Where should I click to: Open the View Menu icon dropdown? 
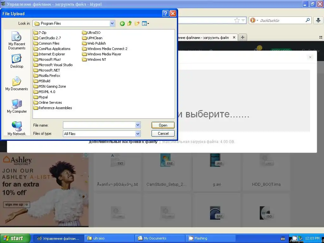click(146, 23)
